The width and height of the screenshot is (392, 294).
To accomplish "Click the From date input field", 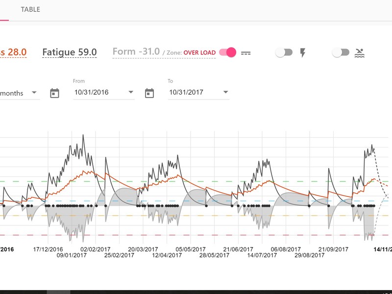I will coord(104,92).
